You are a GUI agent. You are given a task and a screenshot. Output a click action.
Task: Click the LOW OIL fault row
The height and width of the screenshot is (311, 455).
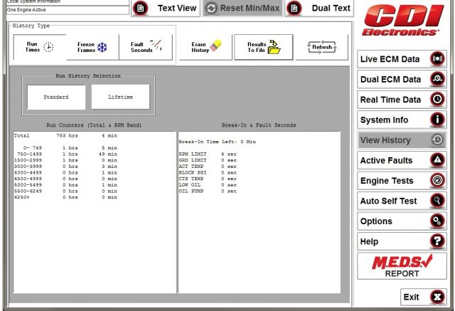pyautogui.click(x=208, y=185)
